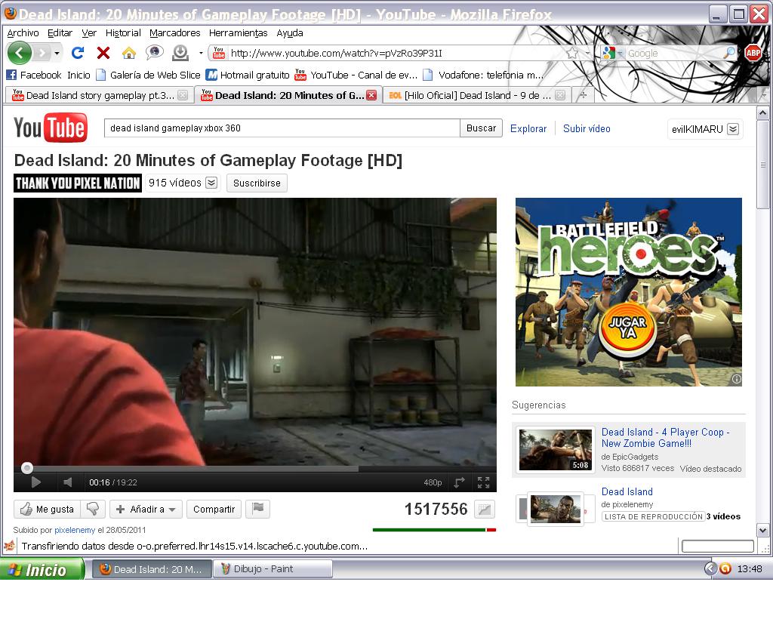Close the 'Hilo Oficial' tab
The height and width of the screenshot is (619, 773).
coord(560,95)
